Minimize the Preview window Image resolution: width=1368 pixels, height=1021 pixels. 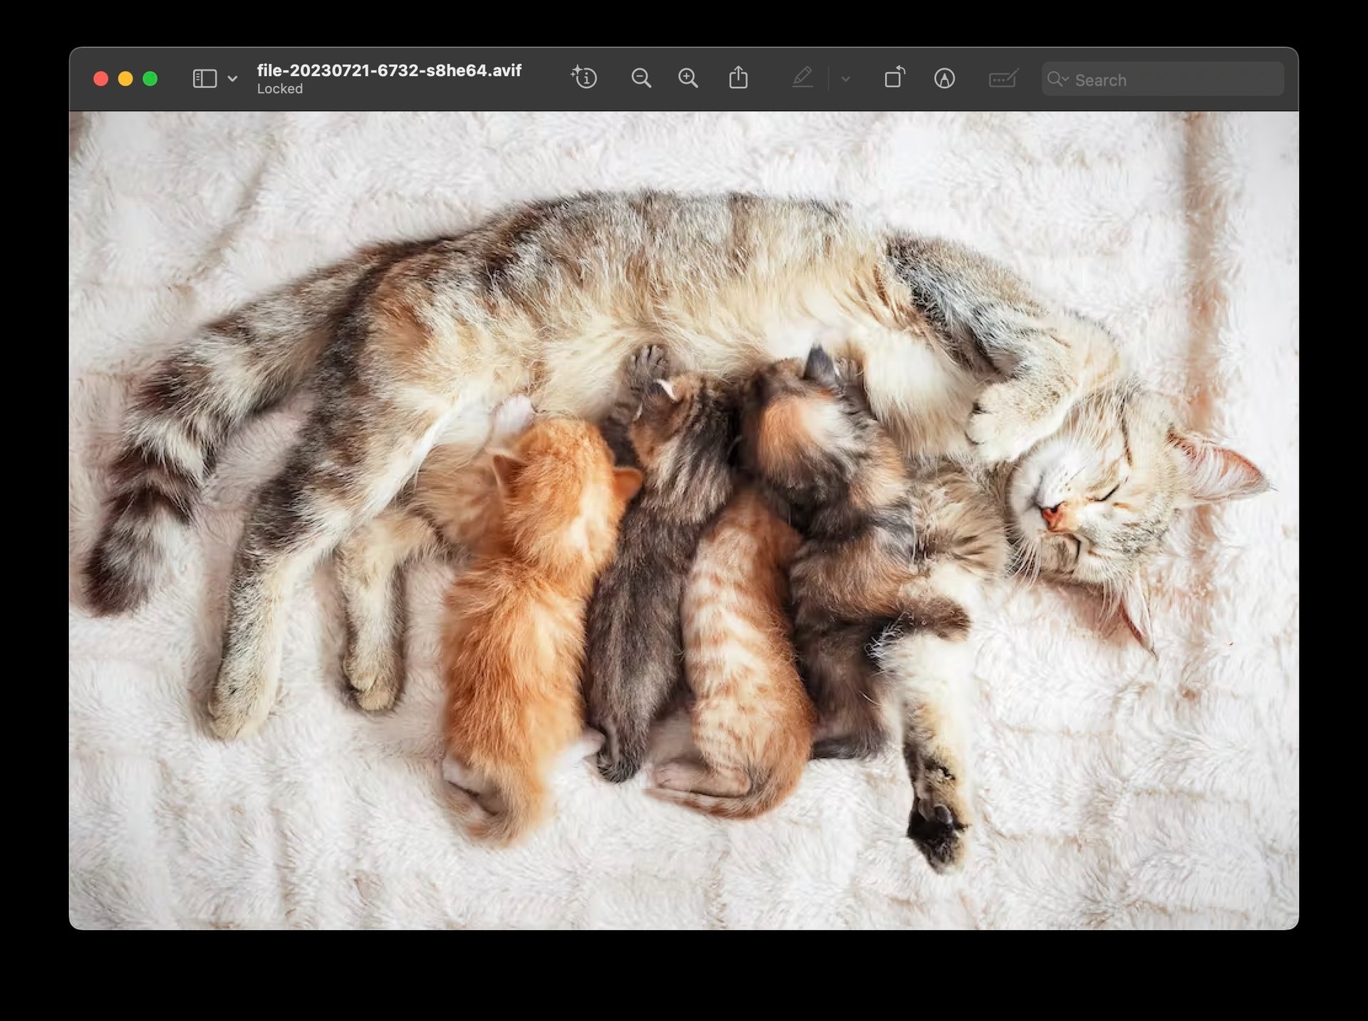125,79
